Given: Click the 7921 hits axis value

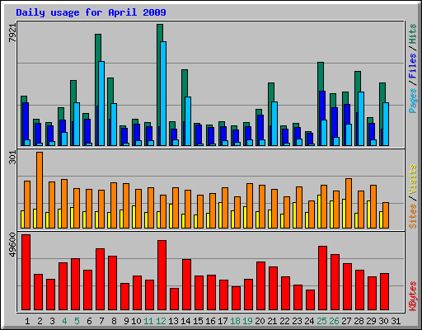Looking at the screenshot, I should coord(12,33).
